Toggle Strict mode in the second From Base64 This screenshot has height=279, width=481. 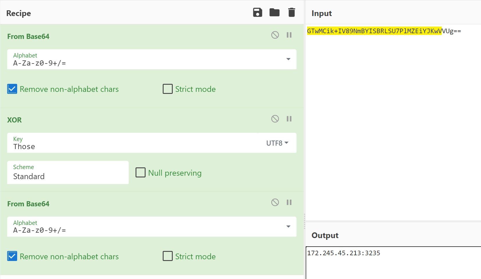pos(168,256)
